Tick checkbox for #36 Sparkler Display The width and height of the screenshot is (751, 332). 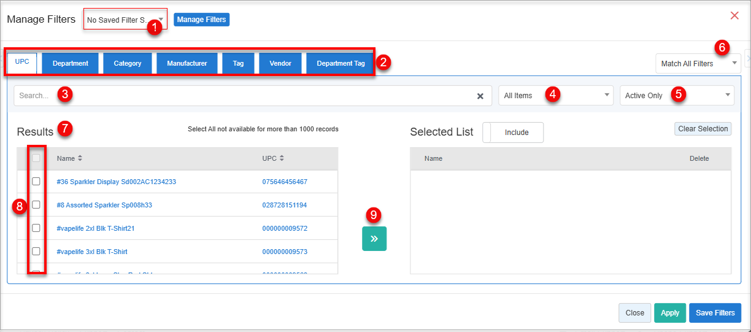click(x=36, y=182)
